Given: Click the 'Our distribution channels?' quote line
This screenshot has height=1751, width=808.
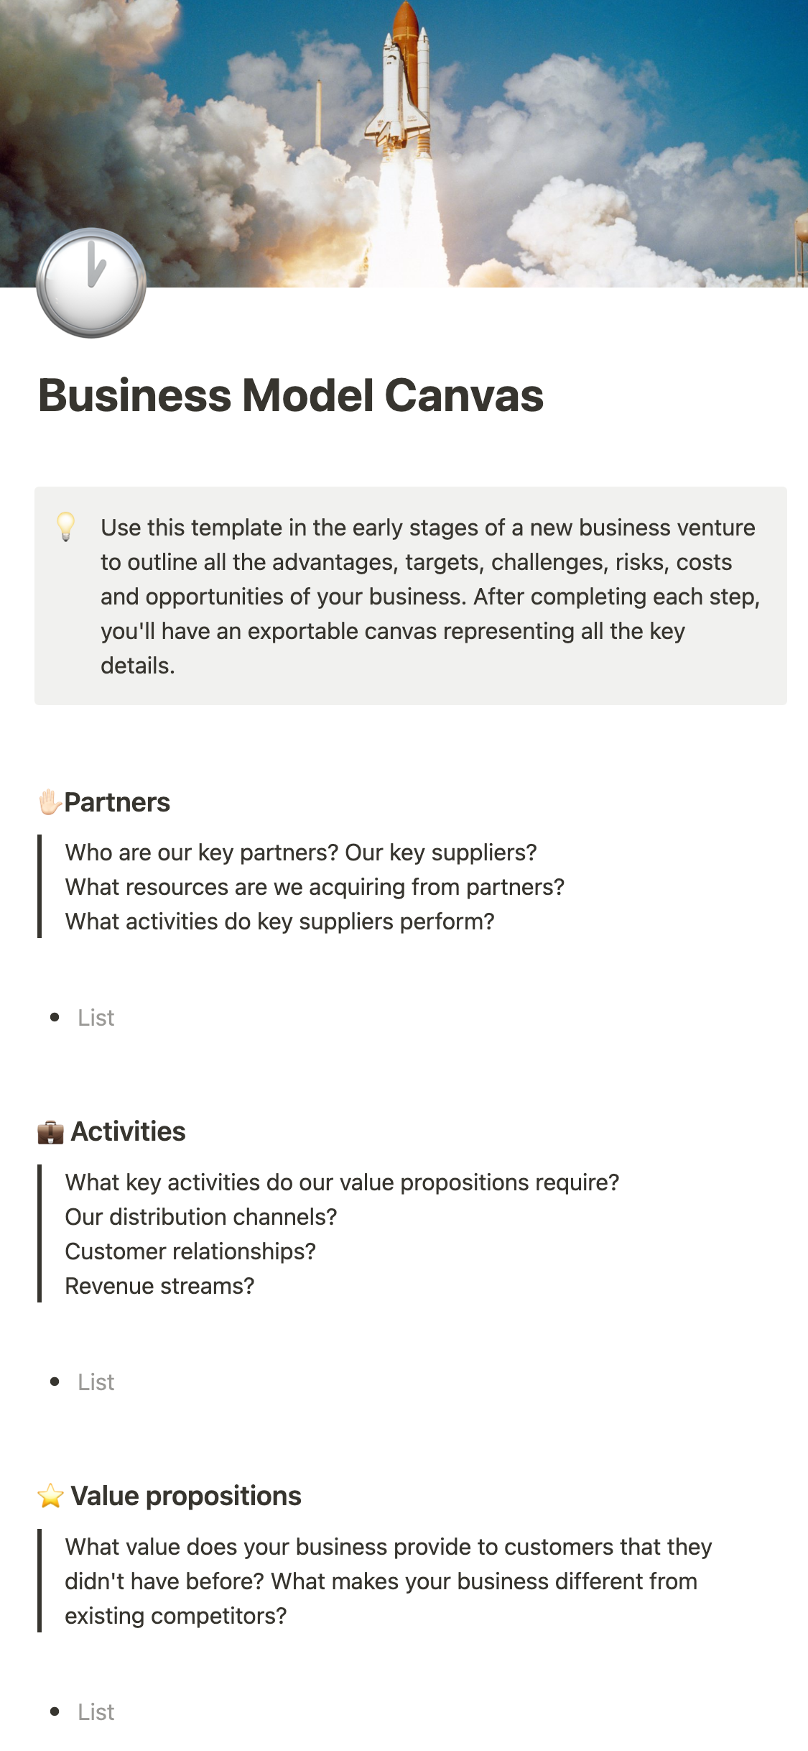Looking at the screenshot, I should coord(200,1217).
